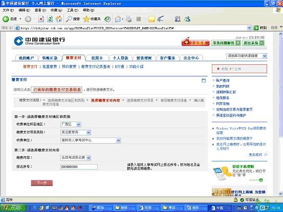Screen dimensions: 283x212
Task: Open the 收藏(A) menu
Action: pyautogui.click(x=56, y=10)
